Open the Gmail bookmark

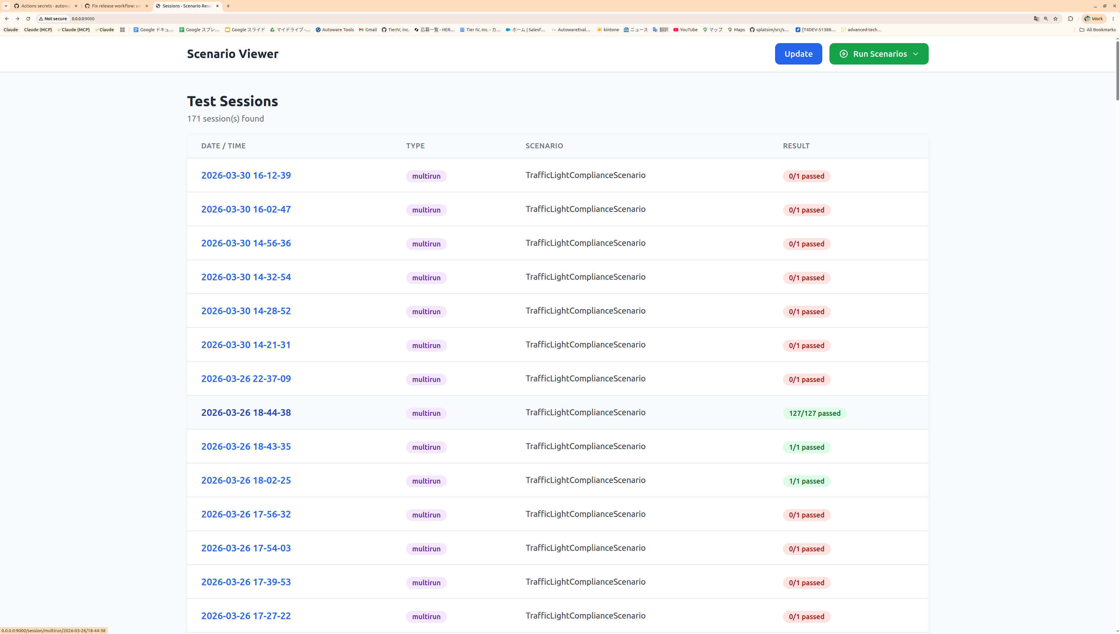click(368, 30)
